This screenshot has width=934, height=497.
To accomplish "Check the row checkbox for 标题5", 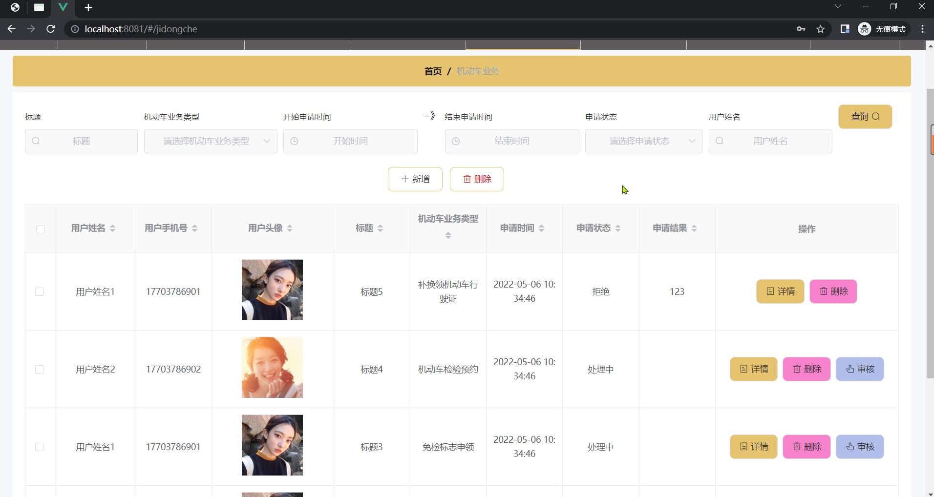I will [40, 292].
